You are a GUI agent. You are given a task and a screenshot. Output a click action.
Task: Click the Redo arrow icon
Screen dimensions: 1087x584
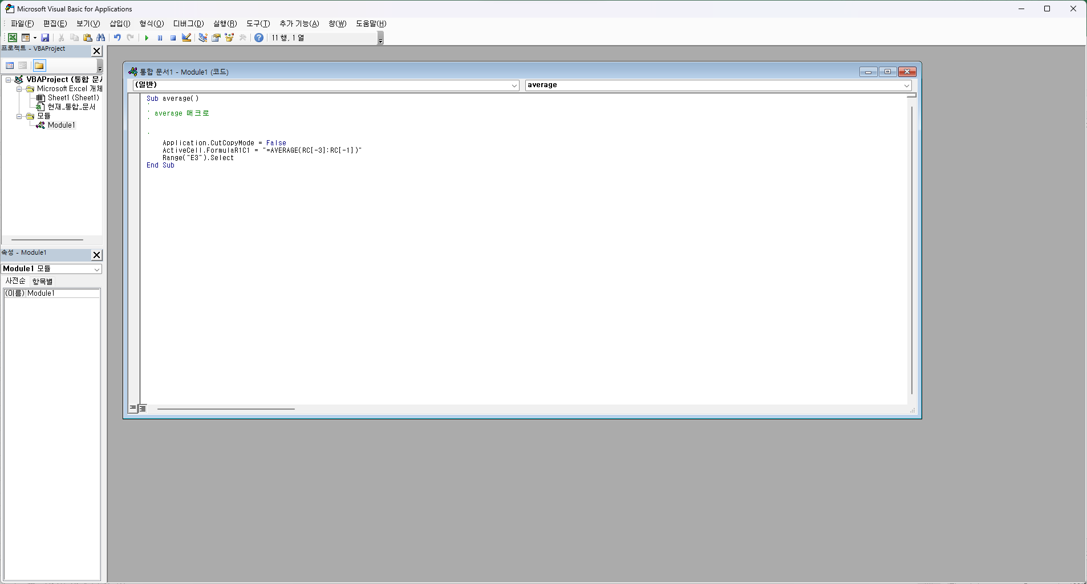click(x=131, y=38)
